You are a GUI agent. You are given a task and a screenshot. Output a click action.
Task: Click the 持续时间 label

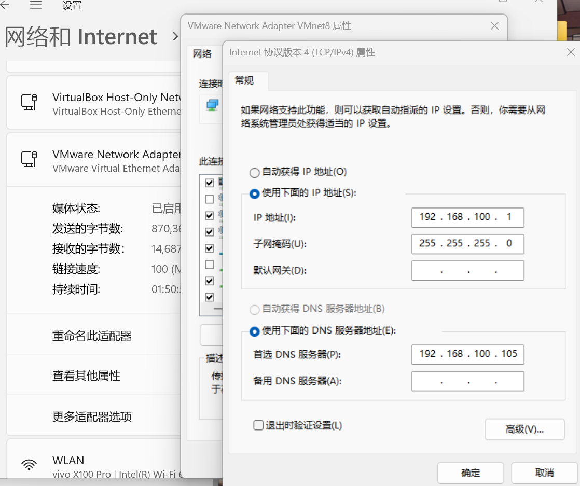point(76,289)
